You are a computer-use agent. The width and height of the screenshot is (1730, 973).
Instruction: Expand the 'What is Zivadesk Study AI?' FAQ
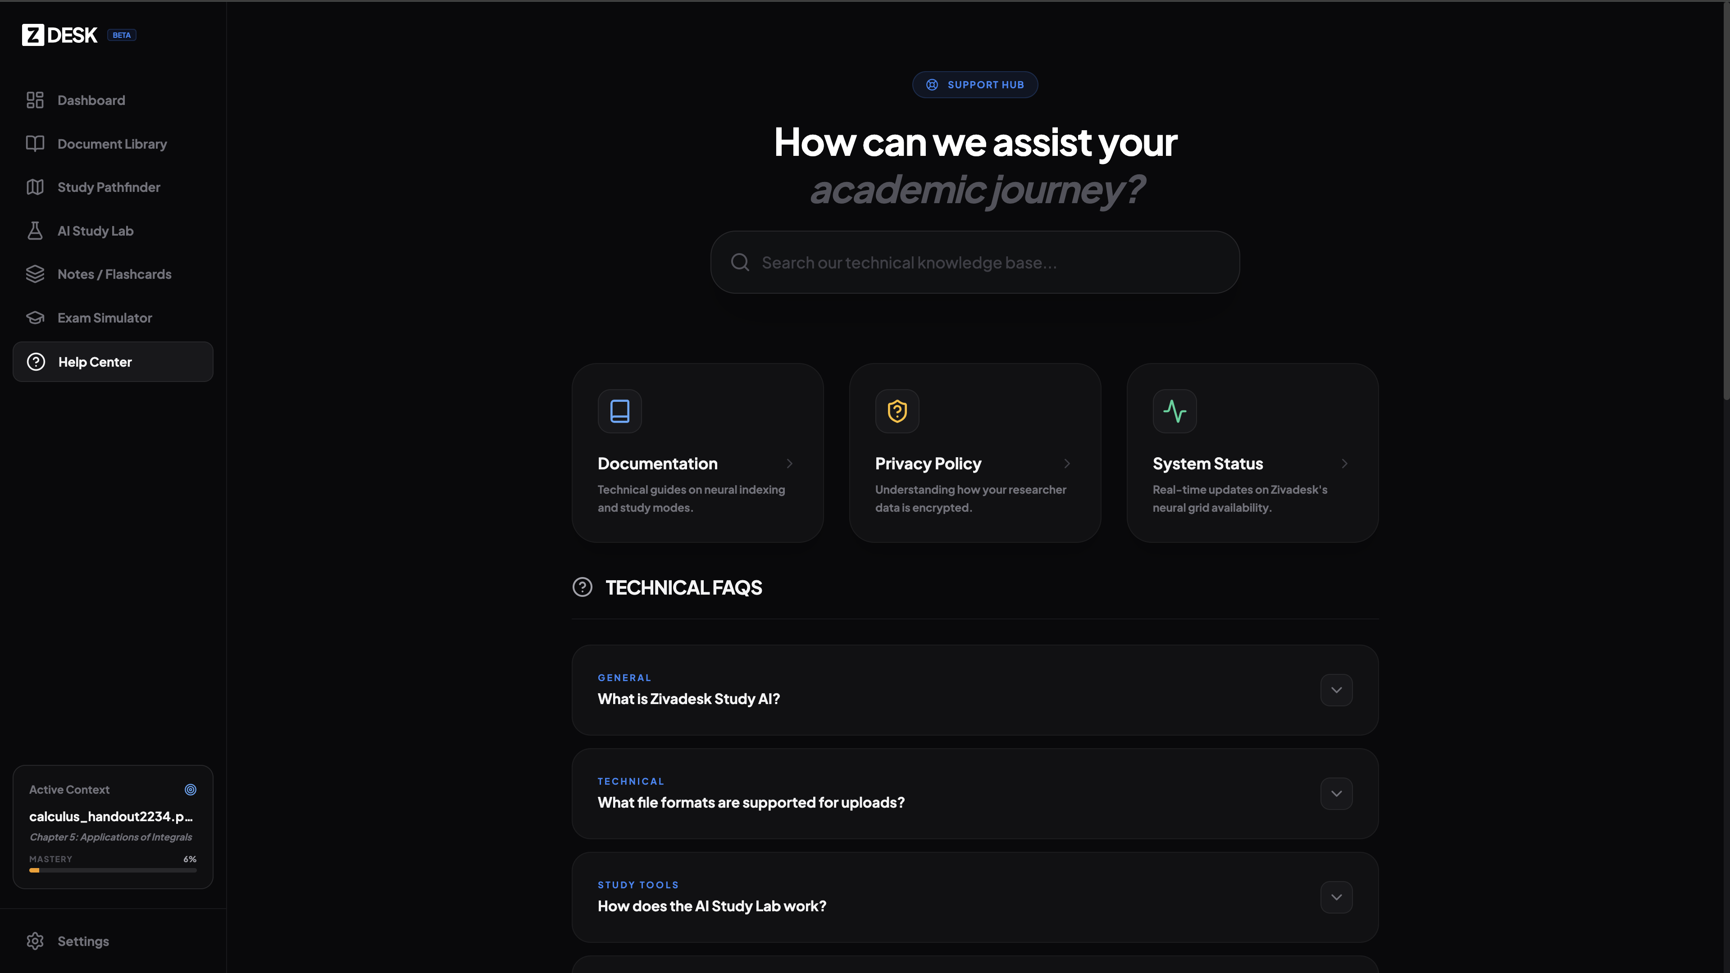pyautogui.click(x=1336, y=690)
